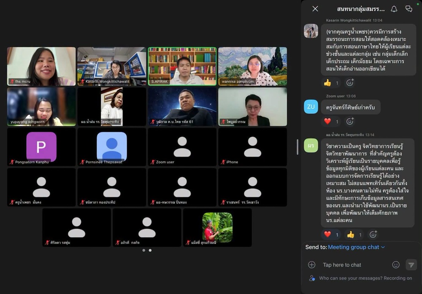Select yupayong wingworn's video tile
Image resolution: width=422 pixels, height=294 pixels.
41,107
